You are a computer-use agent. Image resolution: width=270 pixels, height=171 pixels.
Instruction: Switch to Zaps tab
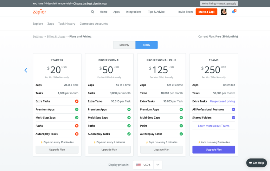pos(51,24)
